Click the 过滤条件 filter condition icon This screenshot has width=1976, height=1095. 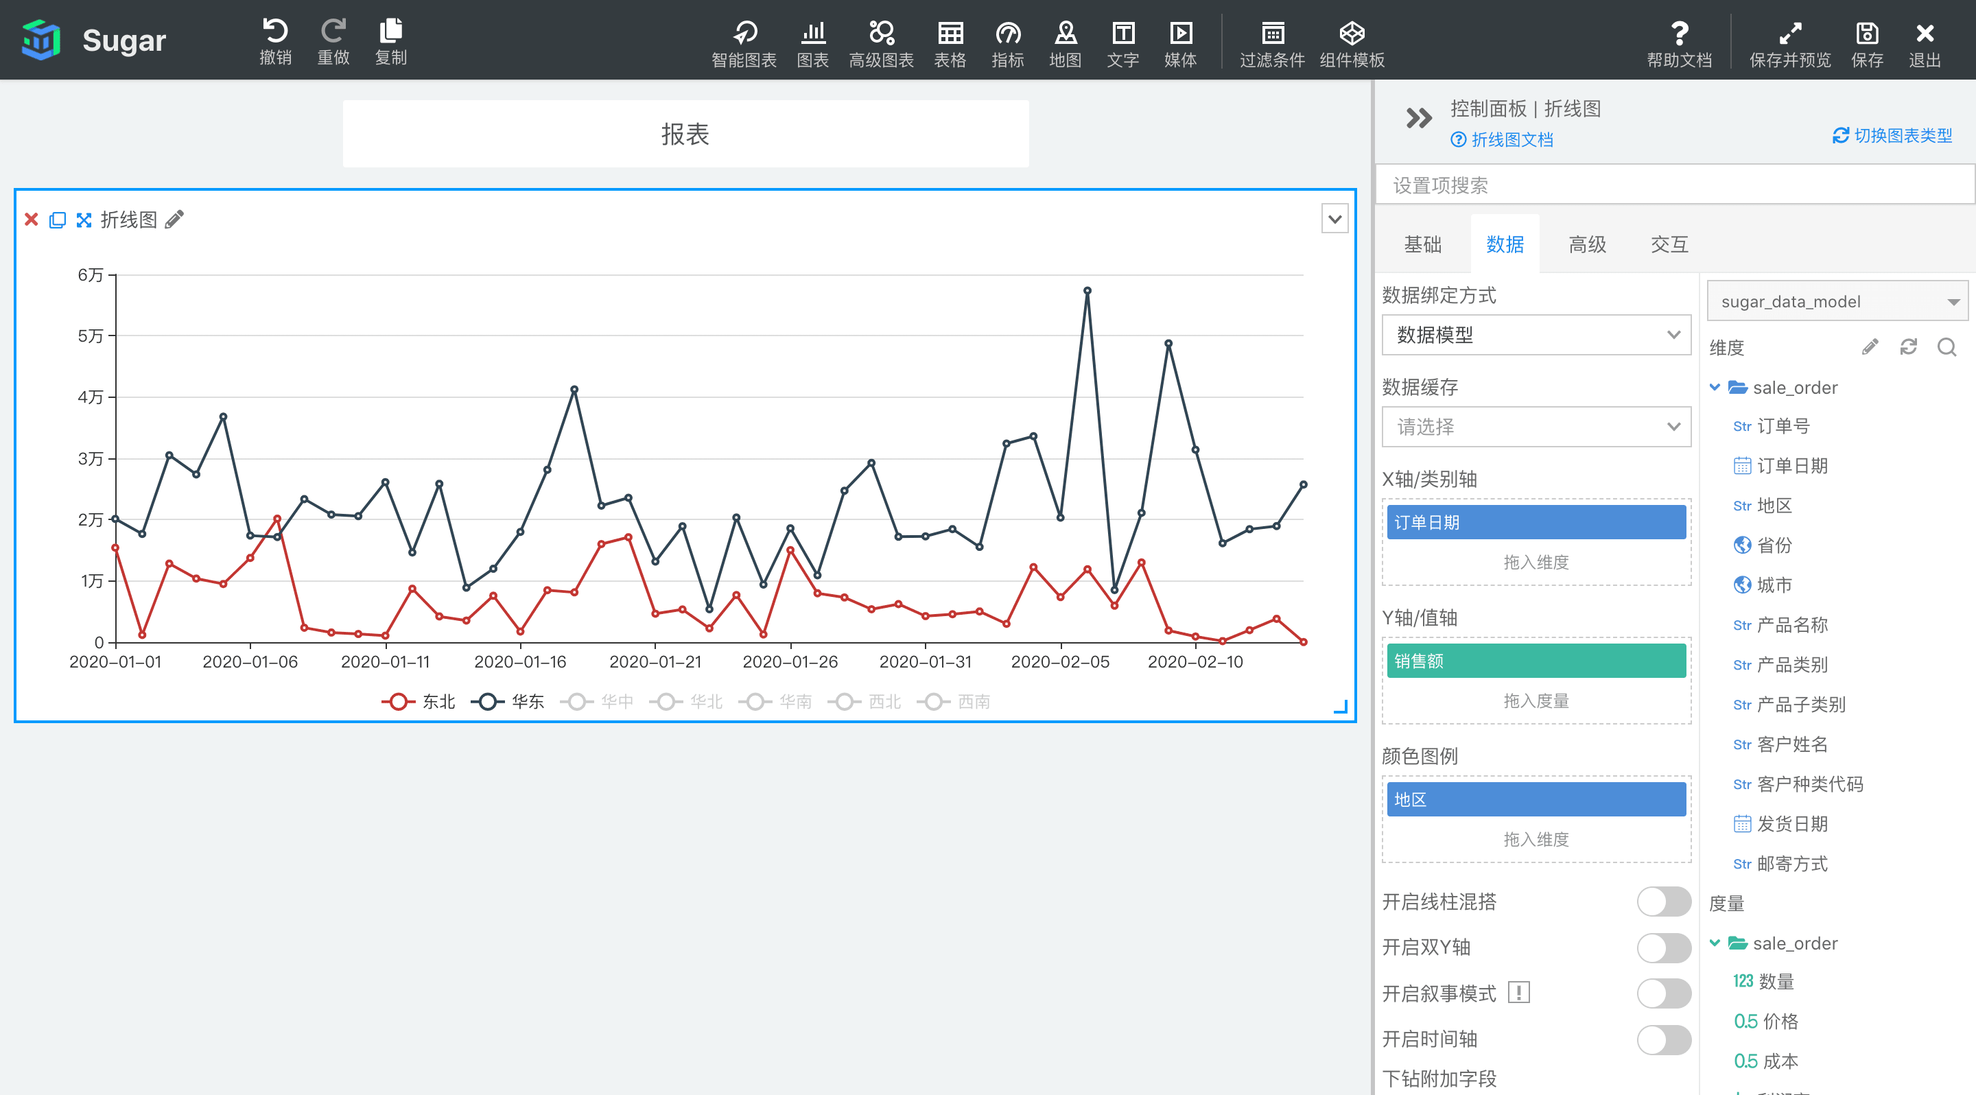(x=1272, y=34)
